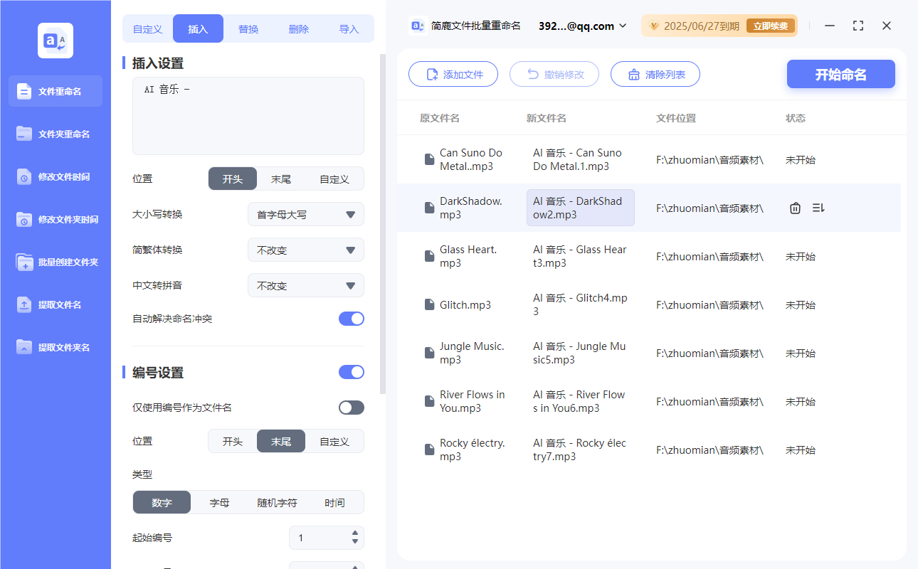Screen dimensions: 918x569
Task: Click the 开始命名 button
Action: point(840,74)
